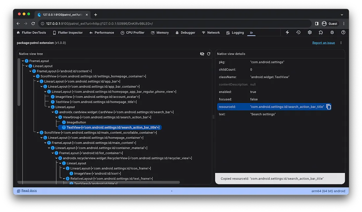Select TextView search_action_bar_title row
This screenshot has height=212, width=362.
(110, 127)
